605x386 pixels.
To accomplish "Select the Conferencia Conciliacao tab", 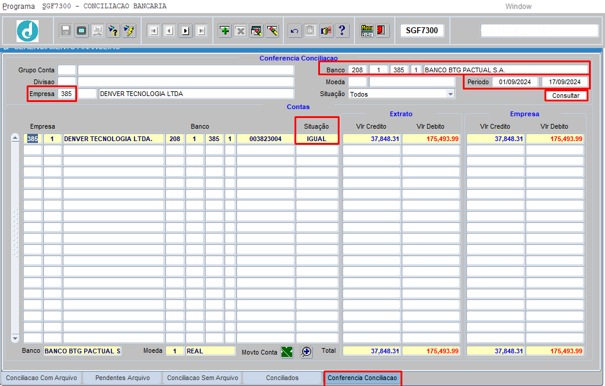I will 362,378.
